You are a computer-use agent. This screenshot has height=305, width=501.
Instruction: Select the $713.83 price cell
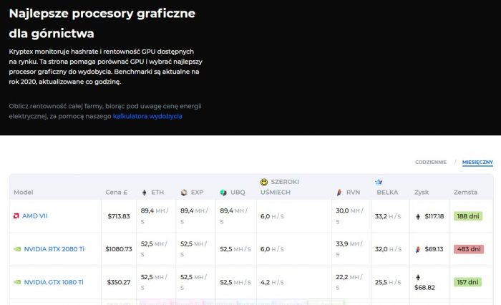point(119,216)
